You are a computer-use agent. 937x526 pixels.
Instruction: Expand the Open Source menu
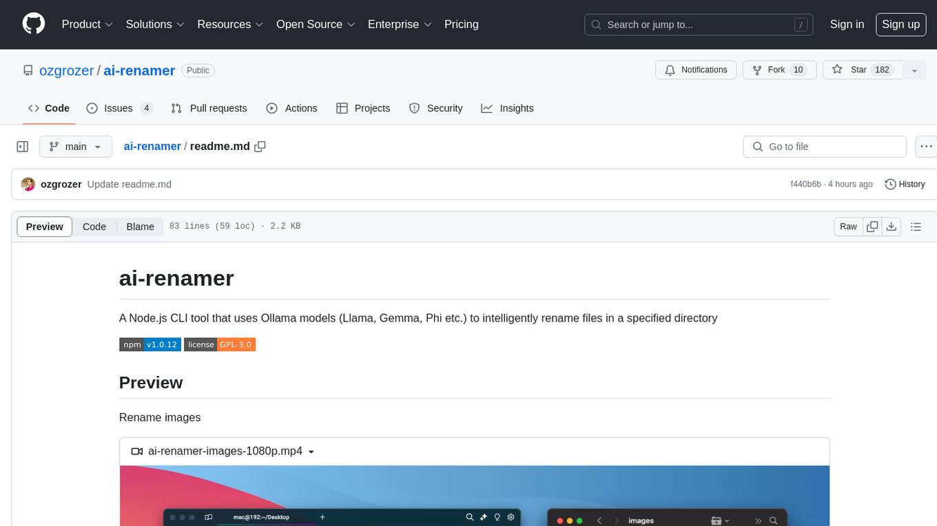pos(316,24)
